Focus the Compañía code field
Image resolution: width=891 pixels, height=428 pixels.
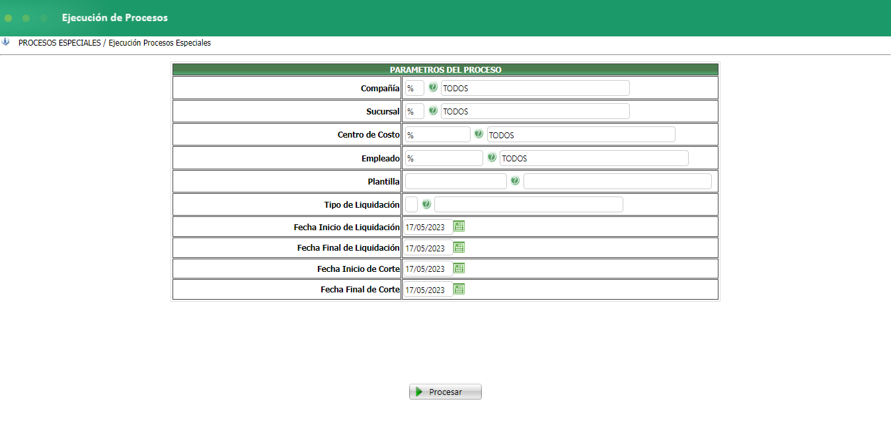pos(414,88)
